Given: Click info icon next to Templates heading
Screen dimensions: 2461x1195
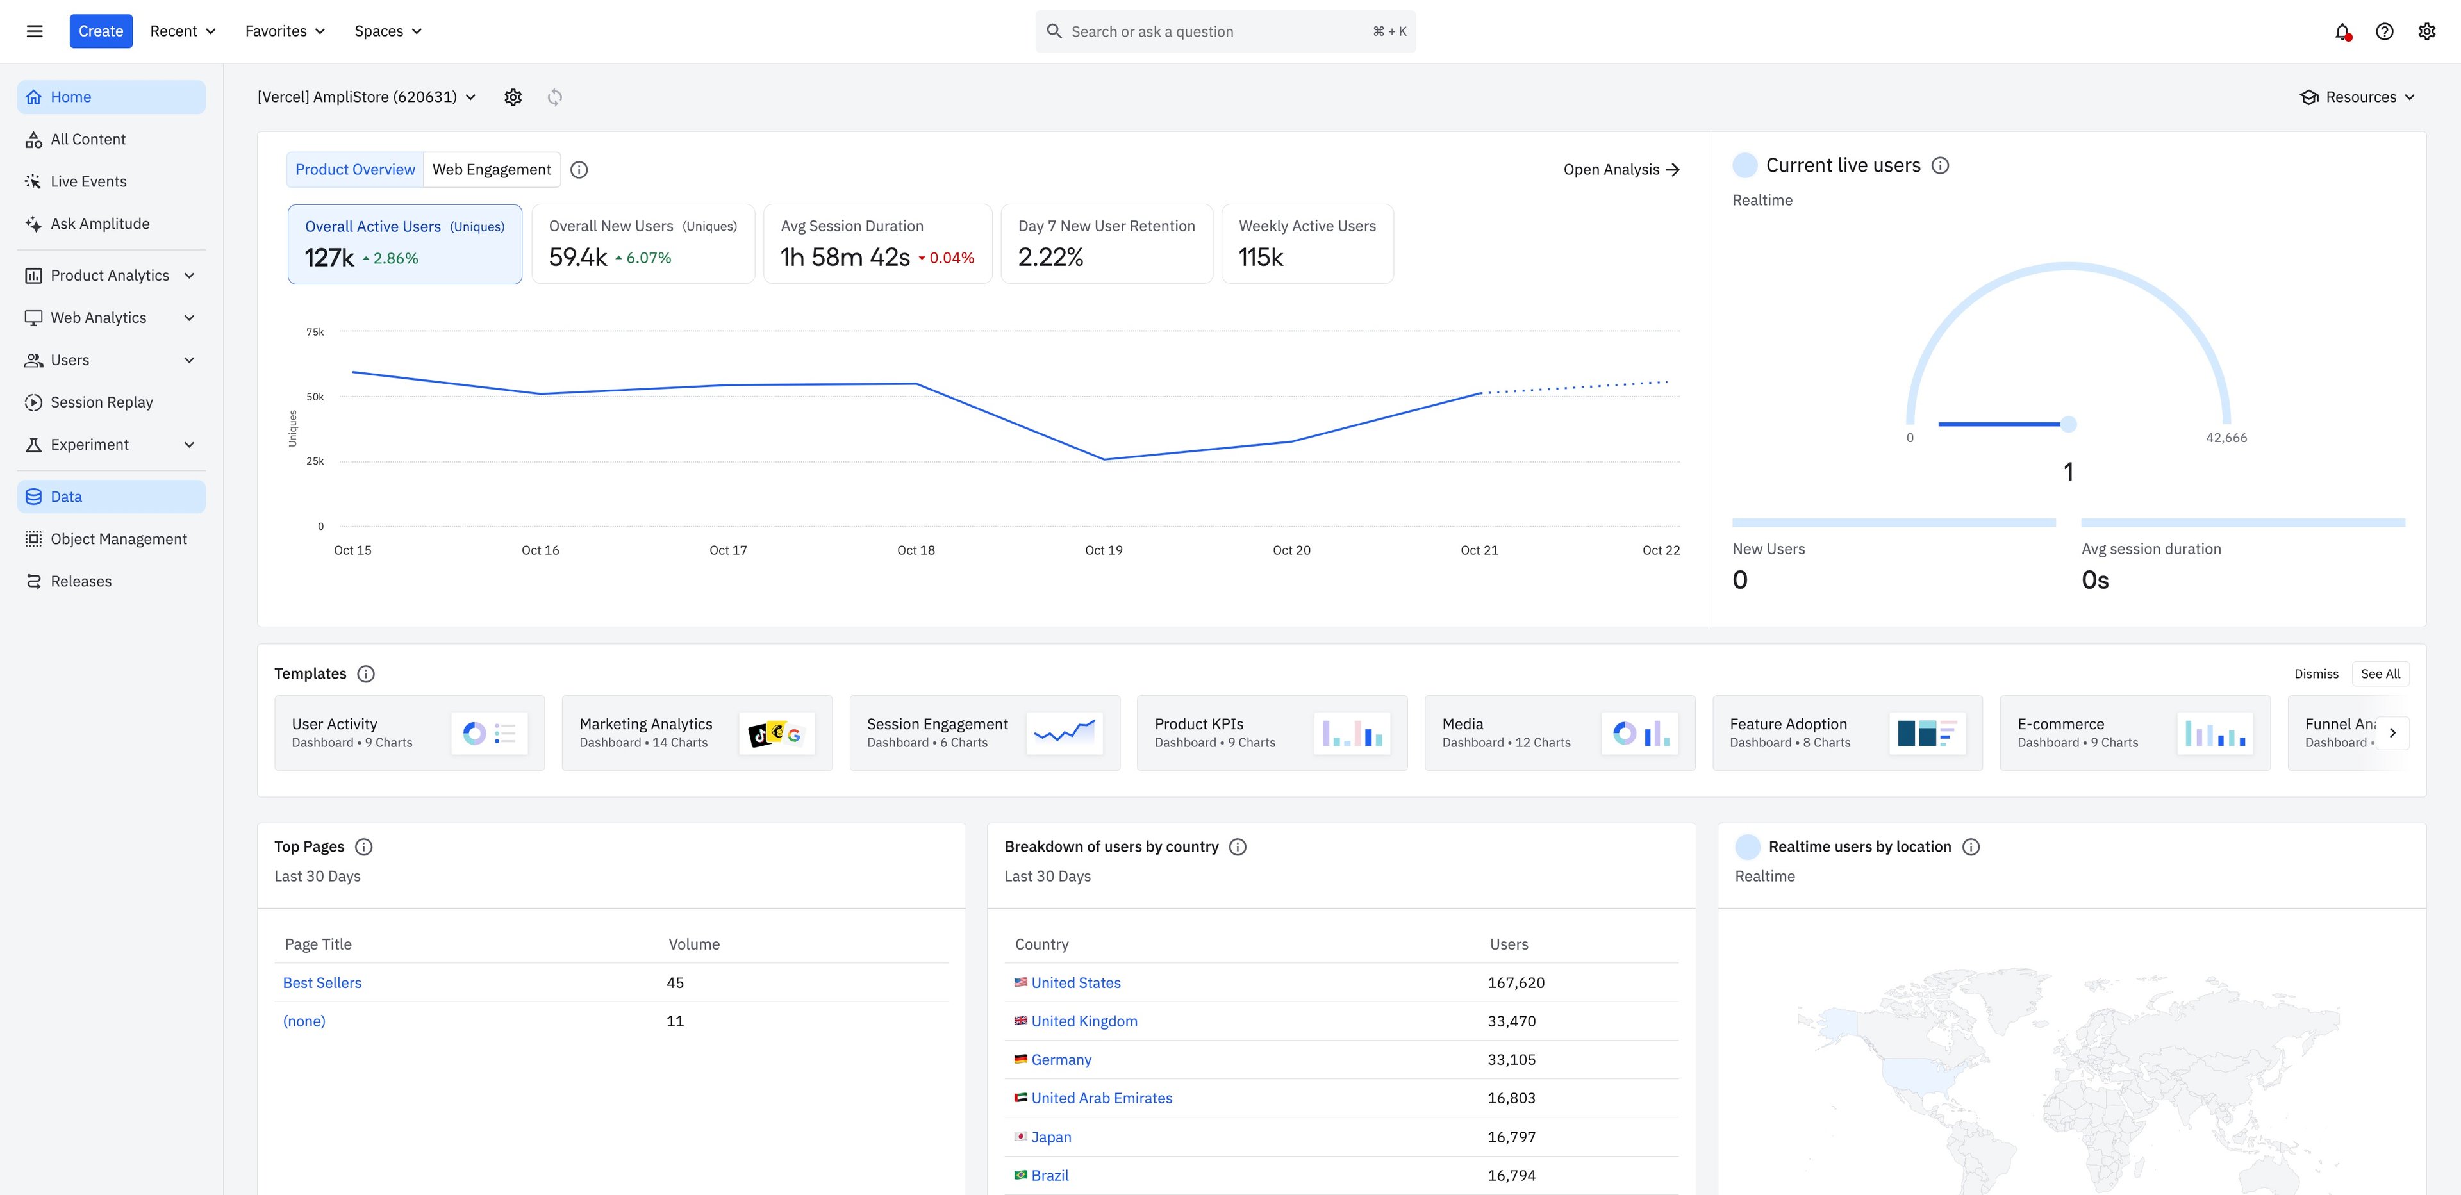Looking at the screenshot, I should pos(366,675).
